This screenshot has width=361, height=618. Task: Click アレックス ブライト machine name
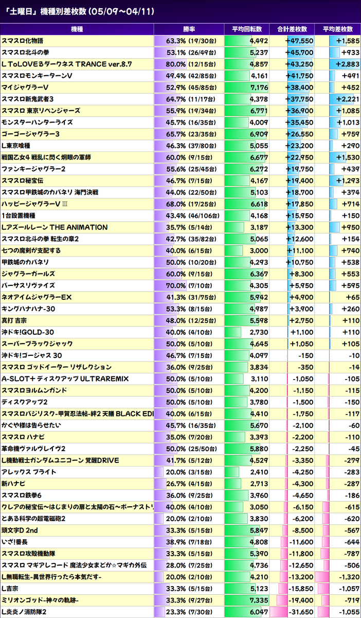click(x=29, y=472)
